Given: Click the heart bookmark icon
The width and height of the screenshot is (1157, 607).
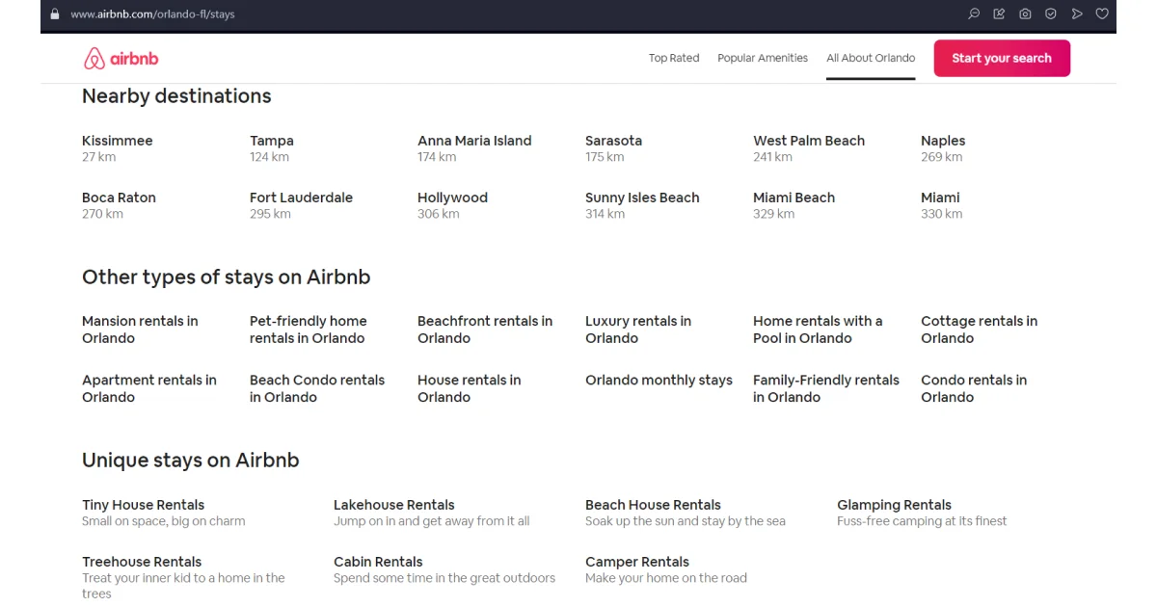Looking at the screenshot, I should (1103, 14).
